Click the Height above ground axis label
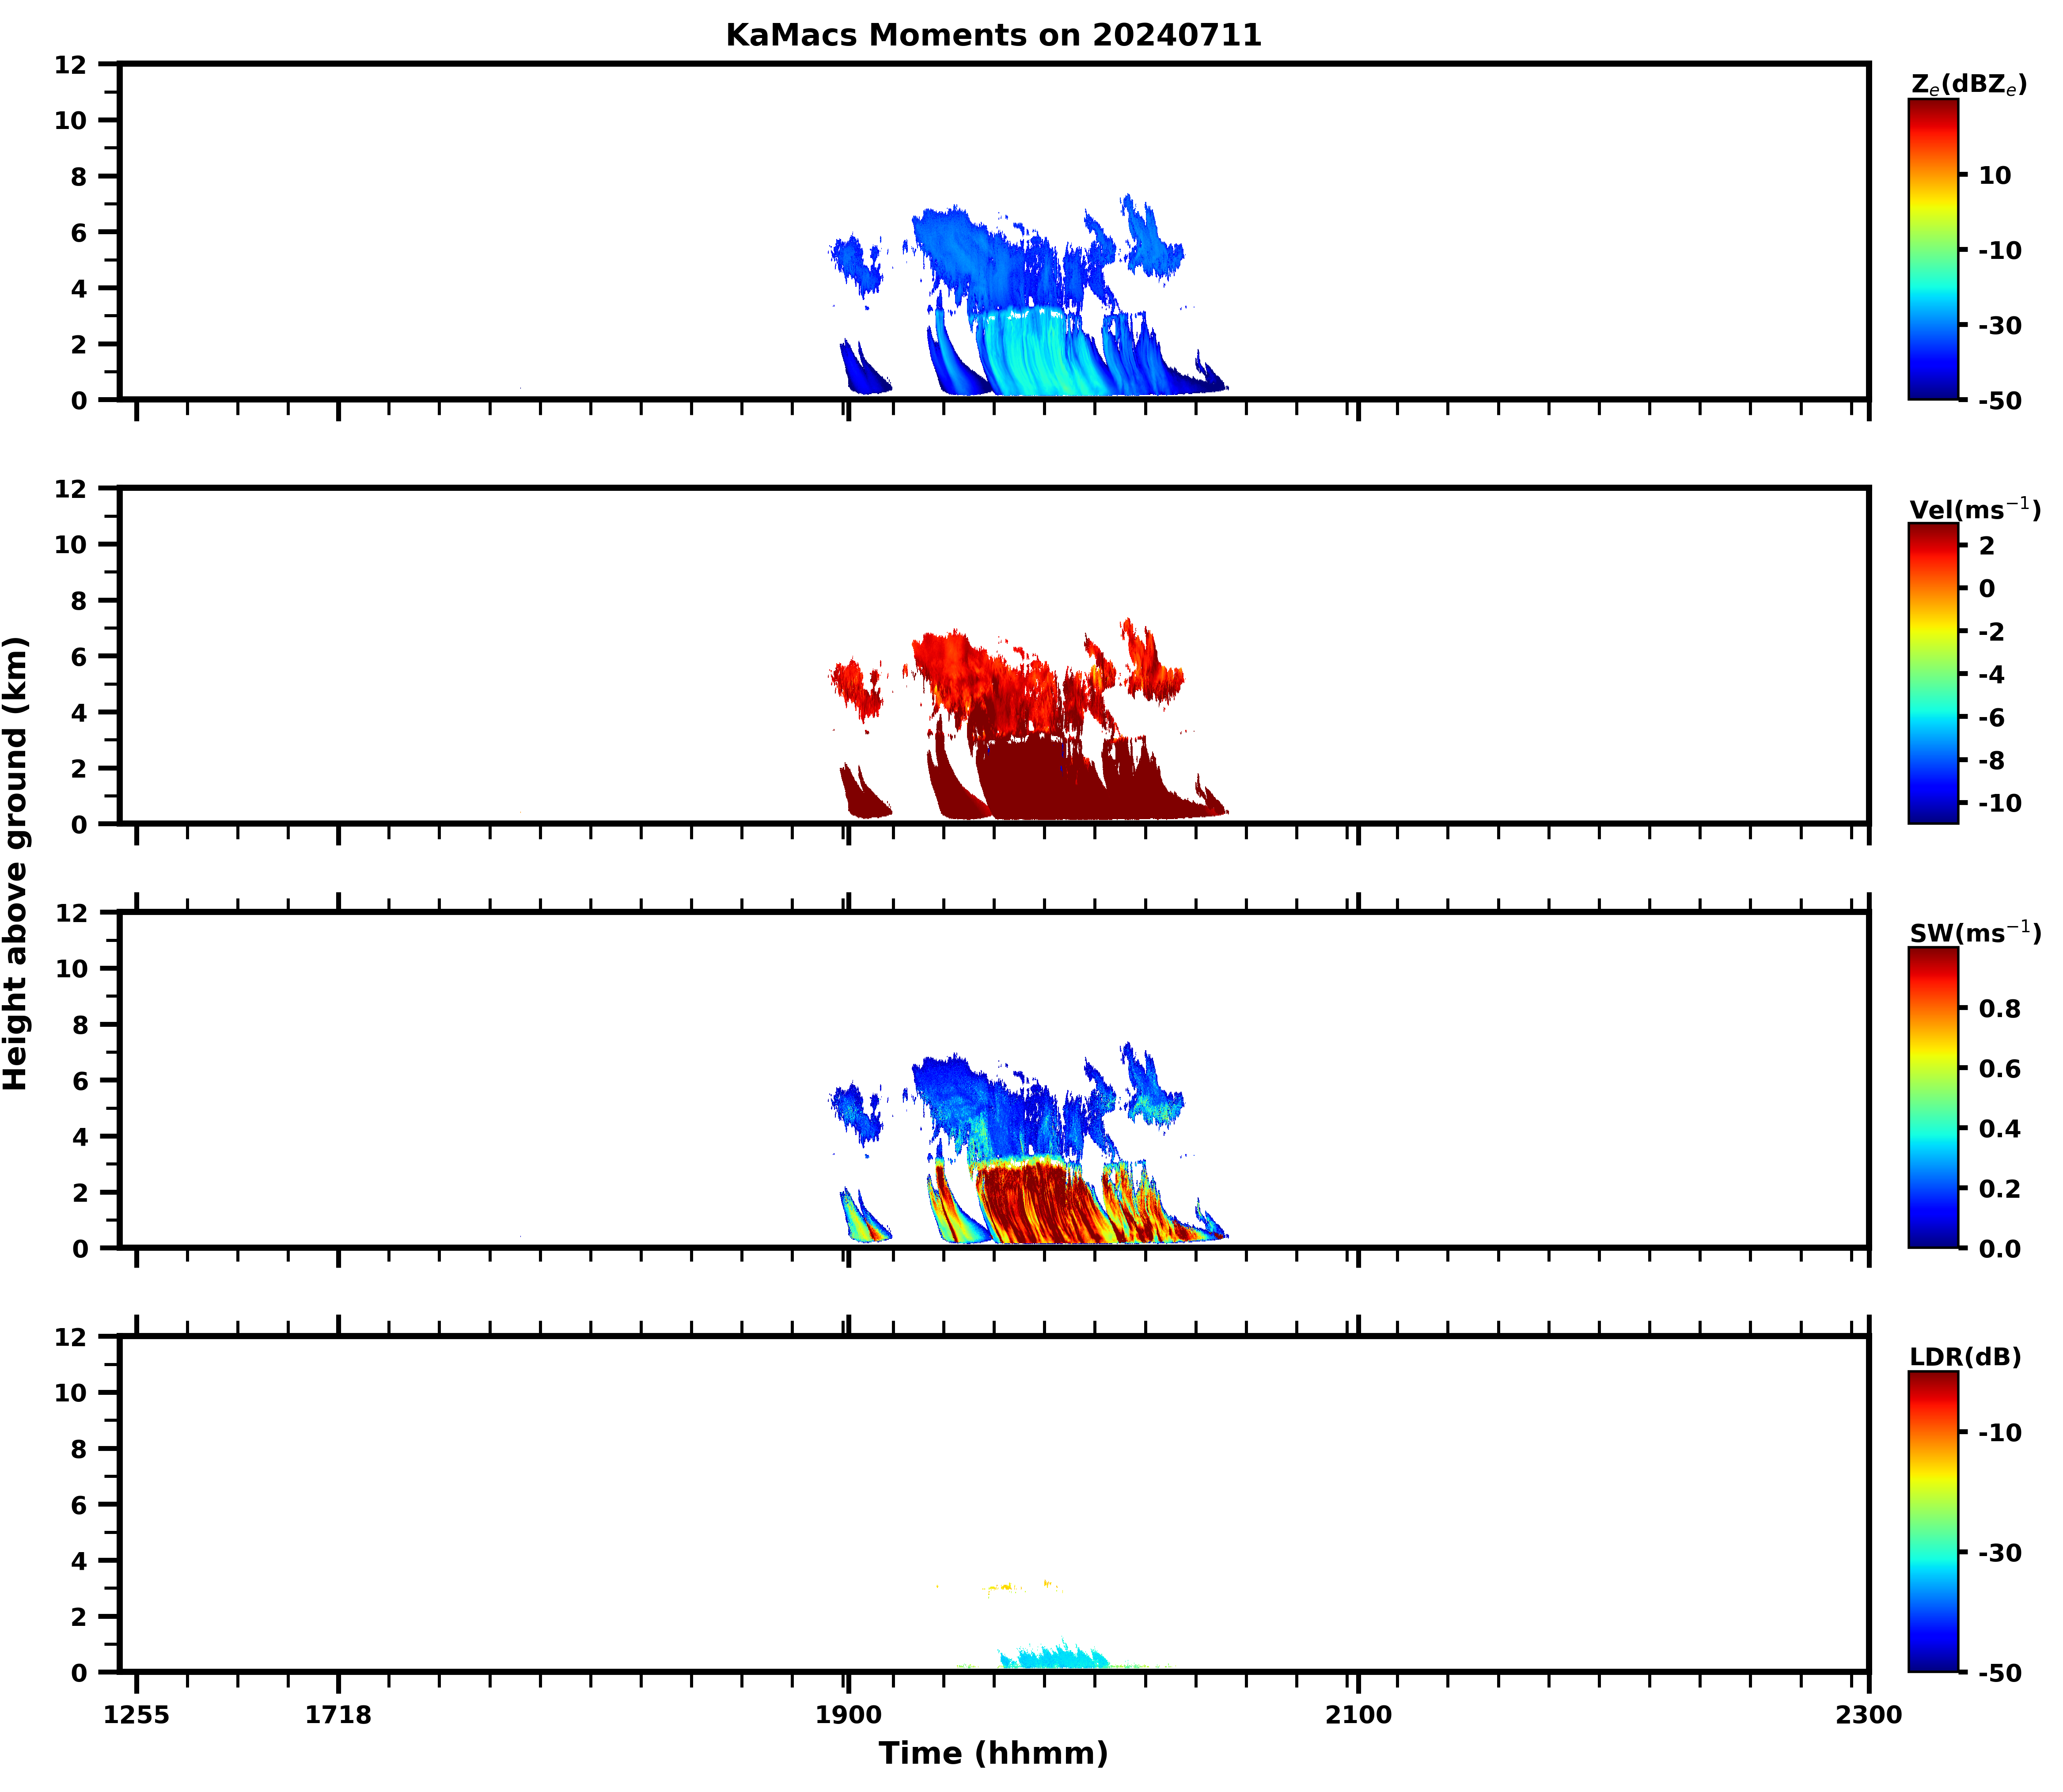The image size is (2063, 1792). 16,863
